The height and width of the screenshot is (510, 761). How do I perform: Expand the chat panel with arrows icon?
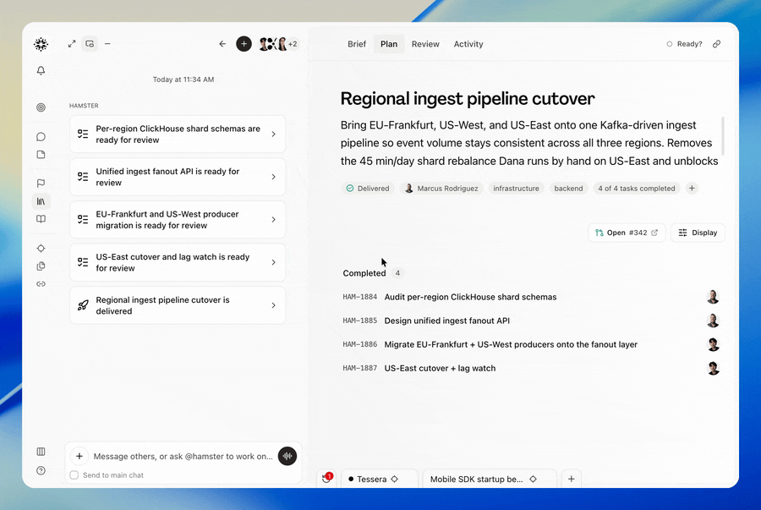tap(72, 44)
